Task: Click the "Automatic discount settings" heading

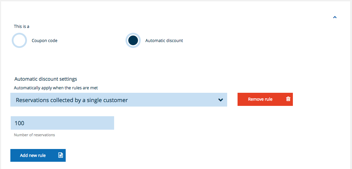Action: 46,79
